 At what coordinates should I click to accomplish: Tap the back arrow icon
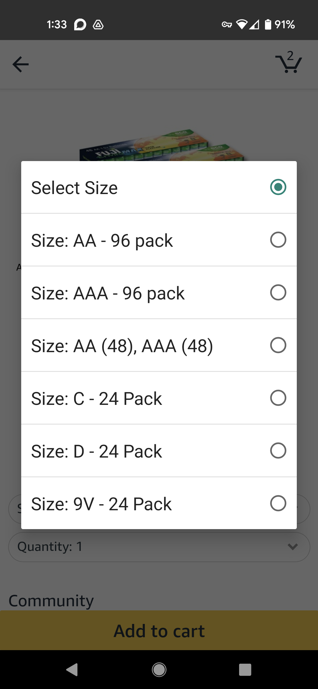click(21, 64)
